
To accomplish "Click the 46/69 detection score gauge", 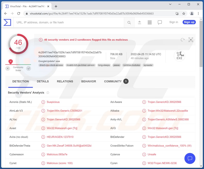I will (18, 44).
